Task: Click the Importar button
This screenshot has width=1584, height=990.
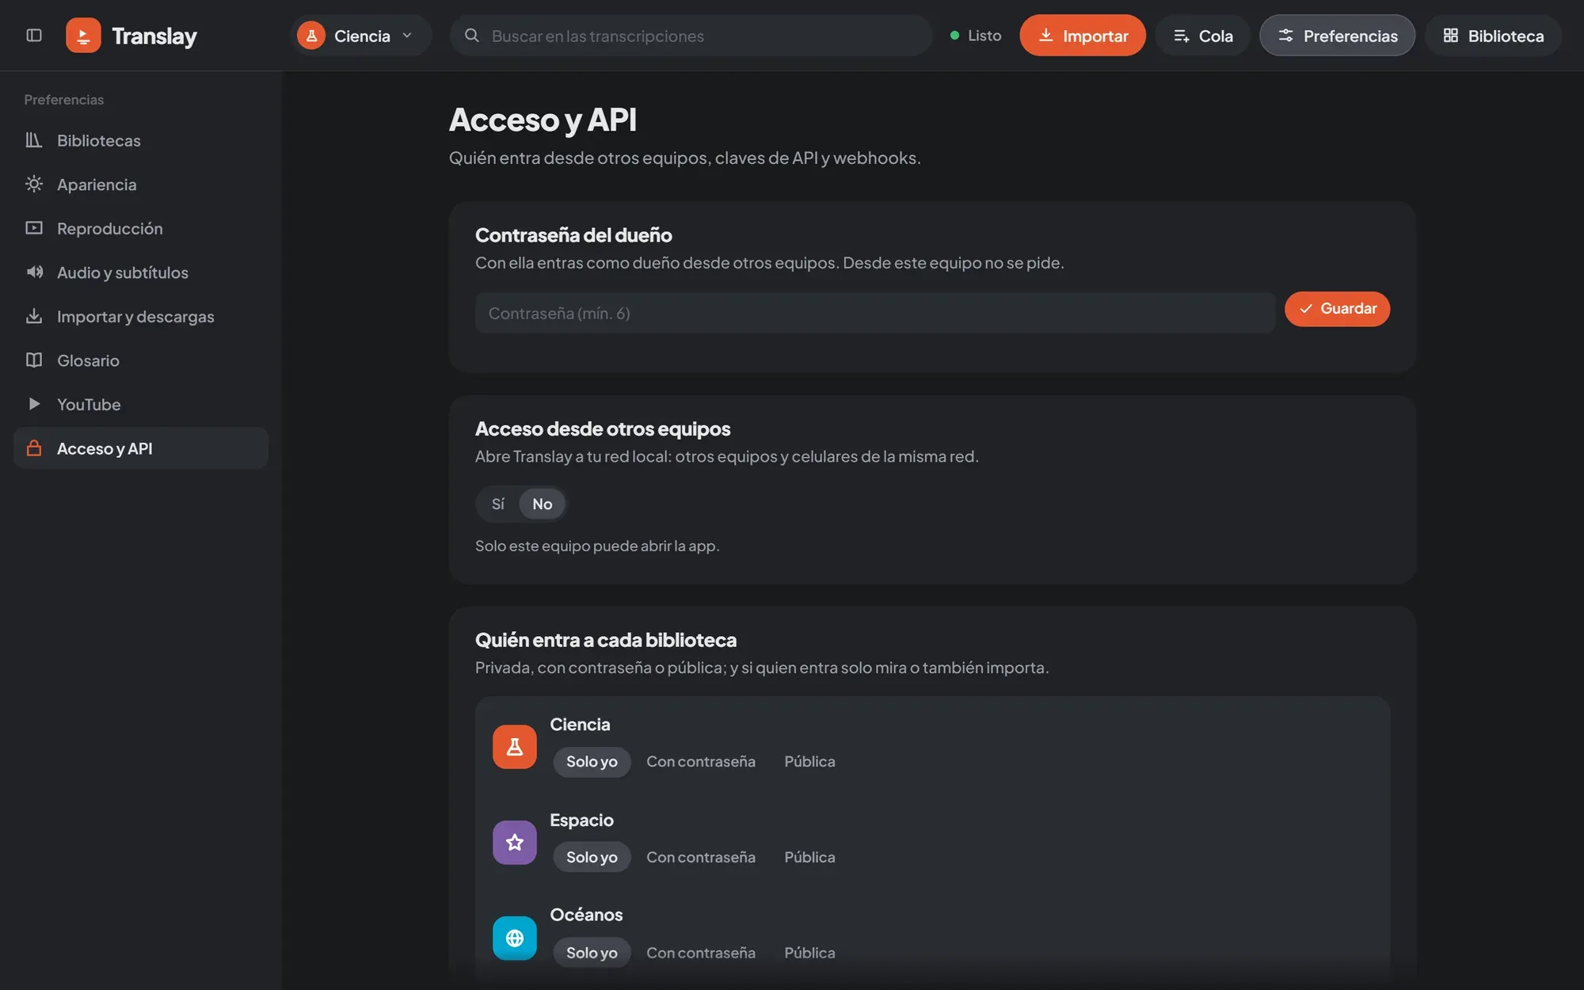Action: (x=1083, y=36)
